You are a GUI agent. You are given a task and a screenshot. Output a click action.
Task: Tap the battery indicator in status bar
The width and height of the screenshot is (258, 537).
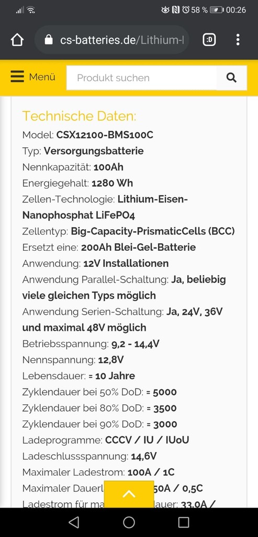[217, 10]
